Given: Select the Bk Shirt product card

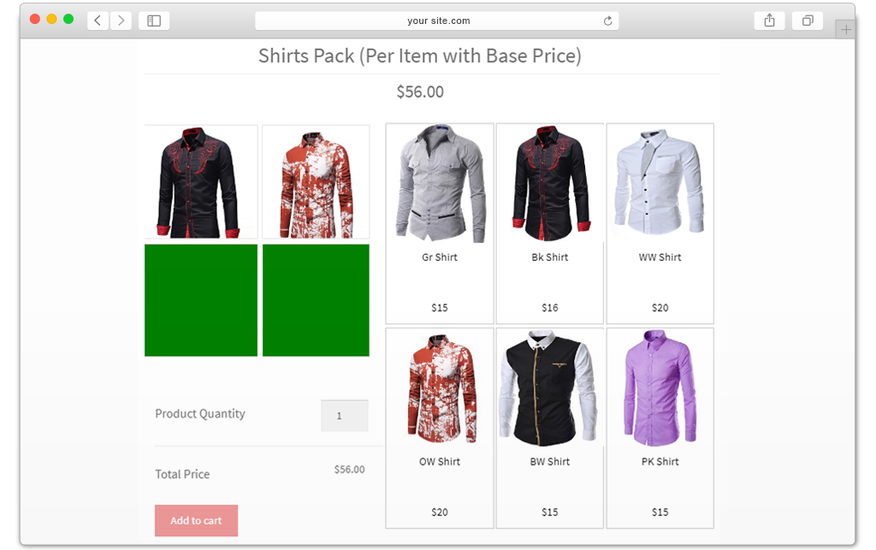Looking at the screenshot, I should click(x=550, y=223).
